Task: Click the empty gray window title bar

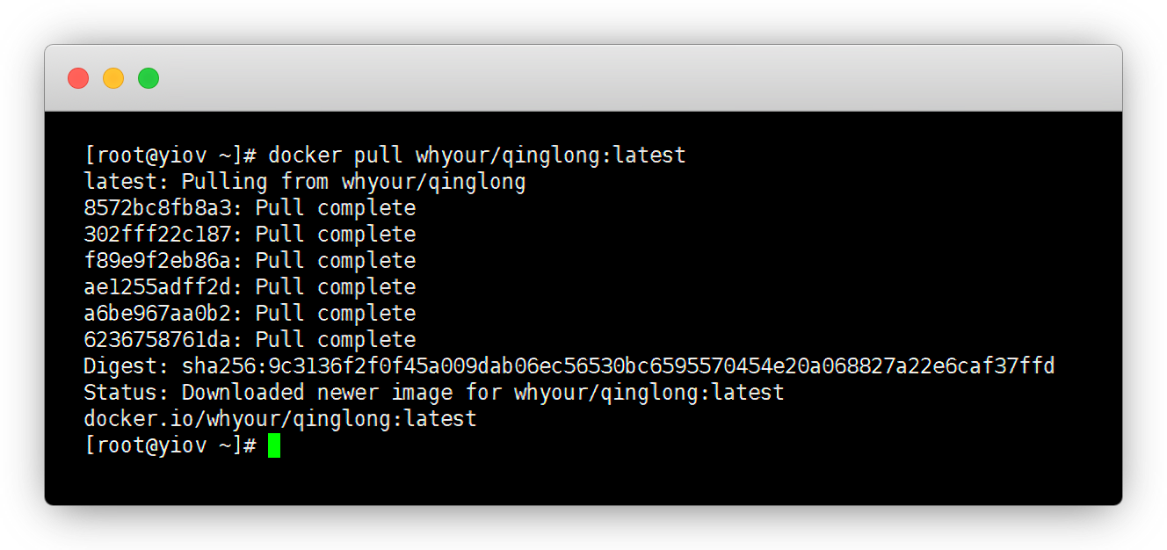Action: [615, 78]
